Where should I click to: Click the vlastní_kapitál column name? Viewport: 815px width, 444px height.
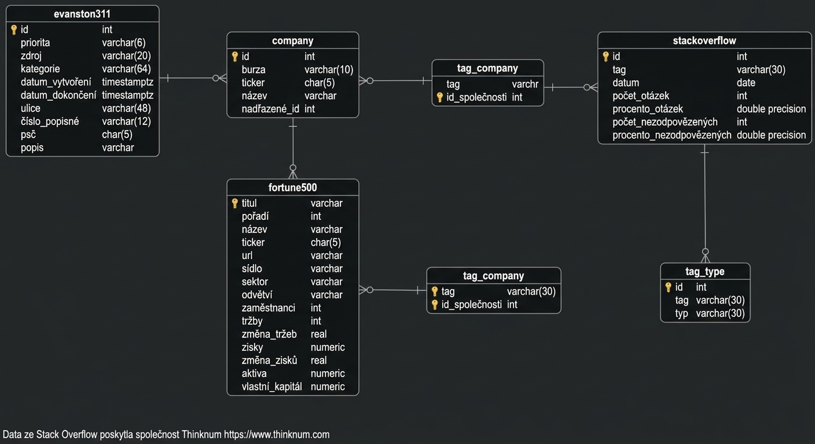(272, 387)
